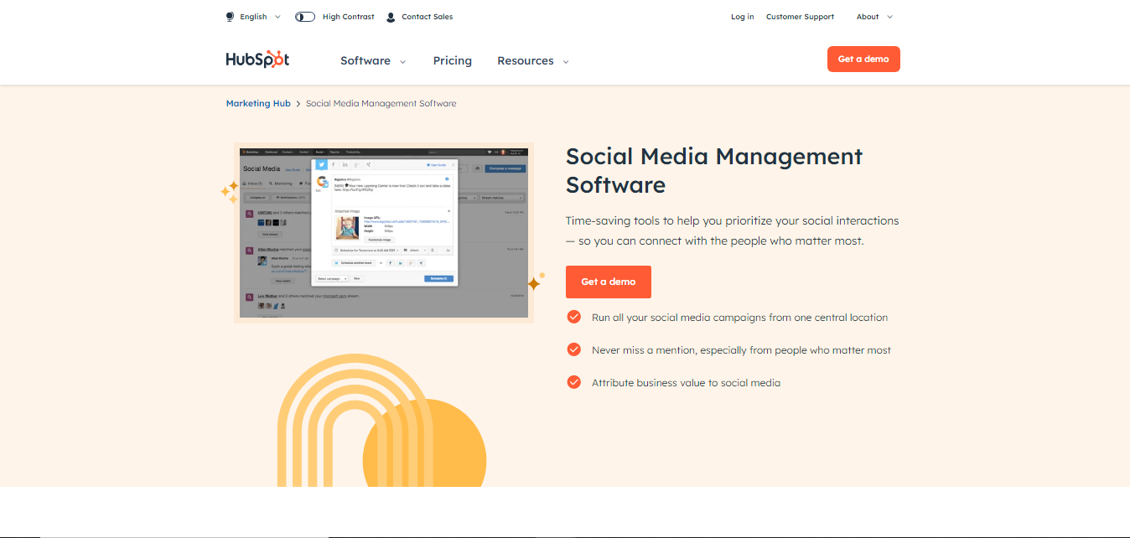Open the Resources navigation menu

(x=533, y=60)
